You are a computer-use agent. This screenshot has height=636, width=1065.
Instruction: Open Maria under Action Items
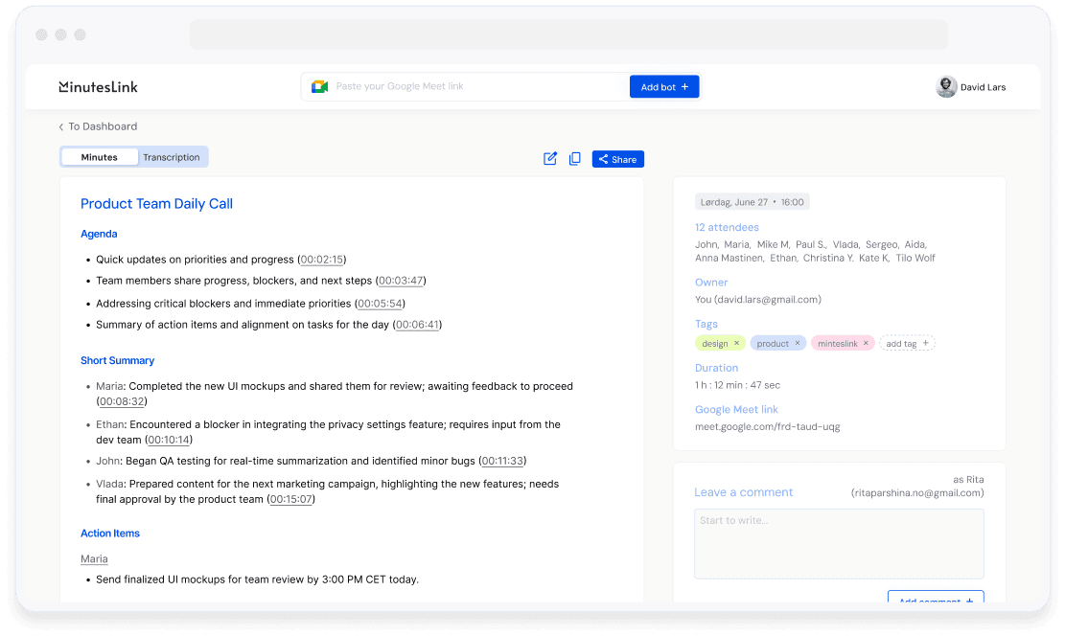pyautogui.click(x=94, y=558)
